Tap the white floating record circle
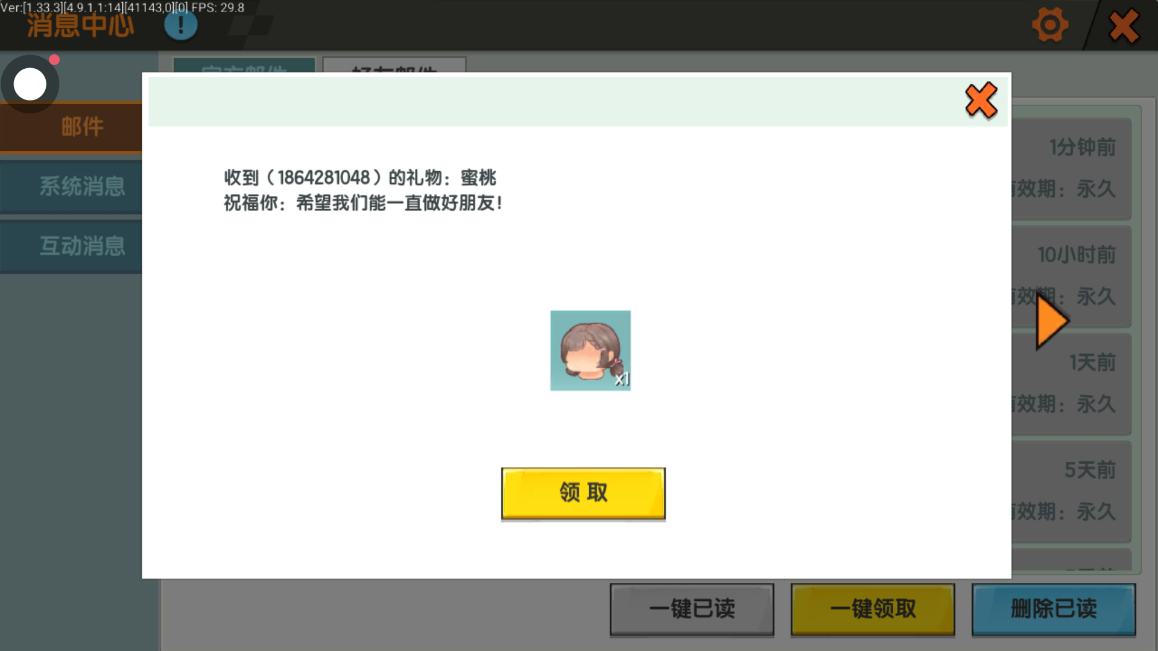Viewport: 1158px width, 651px height. coord(30,84)
